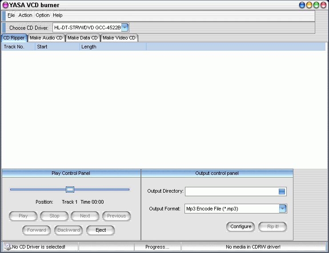Image resolution: width=329 pixels, height=253 pixels.
Task: Open the Help menu
Action: pos(57,15)
